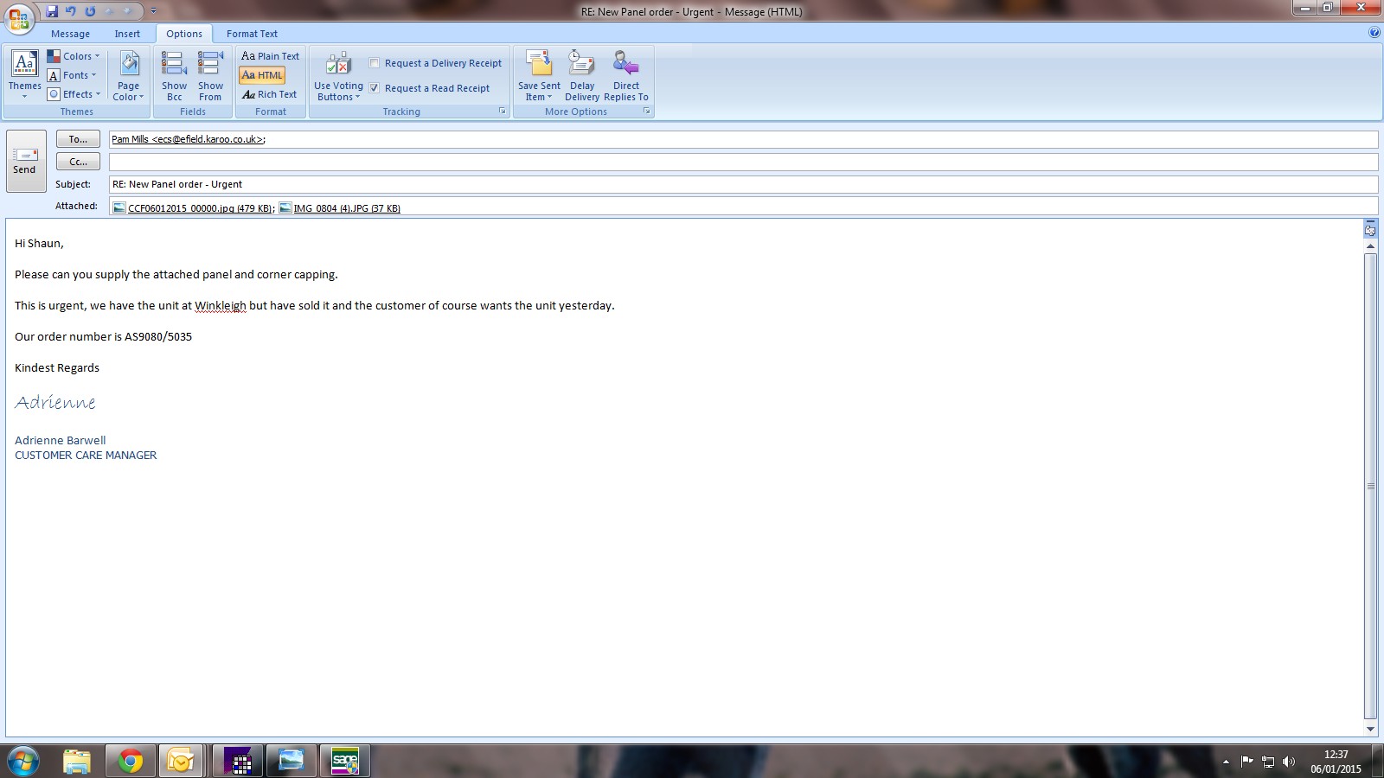Open the Themes dropdown
Image resolution: width=1384 pixels, height=778 pixels.
click(24, 76)
